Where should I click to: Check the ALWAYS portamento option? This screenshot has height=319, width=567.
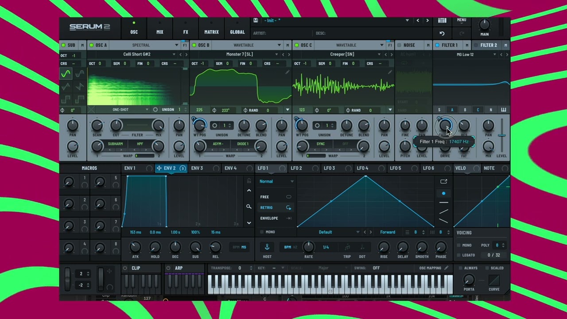pyautogui.click(x=461, y=268)
